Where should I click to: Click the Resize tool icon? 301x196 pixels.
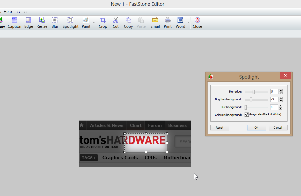coord(42,20)
